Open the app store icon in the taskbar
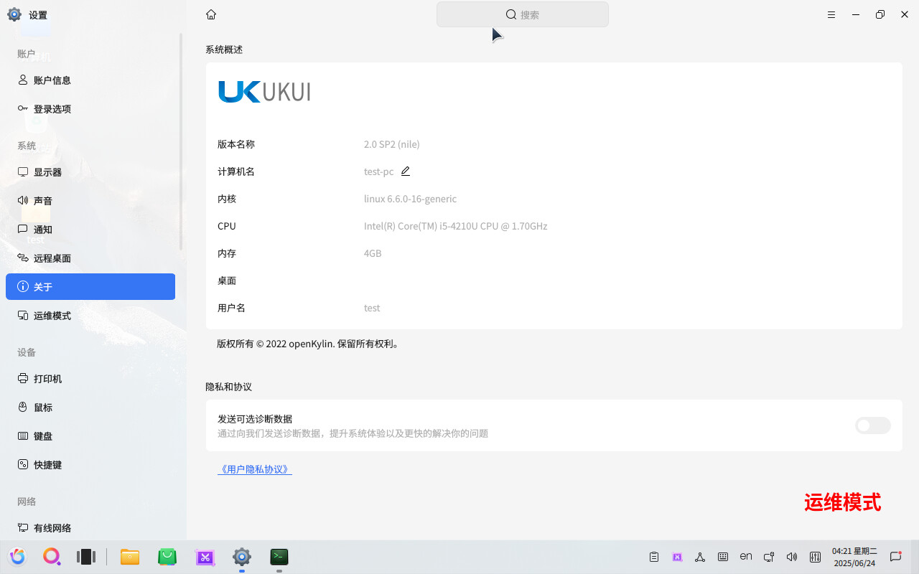Screen dimensions: 919x574 [x=167, y=557]
